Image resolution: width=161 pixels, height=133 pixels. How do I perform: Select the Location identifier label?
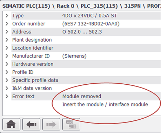coord(33,48)
